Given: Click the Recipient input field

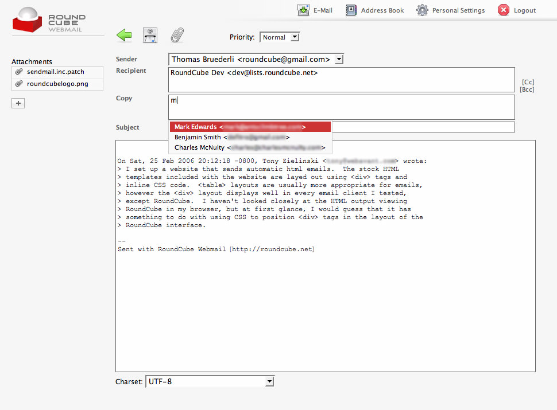Looking at the screenshot, I should (341, 80).
